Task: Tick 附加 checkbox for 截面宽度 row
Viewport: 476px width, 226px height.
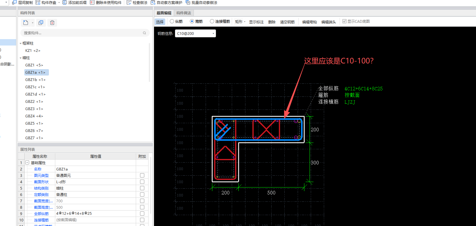Action: (142, 201)
